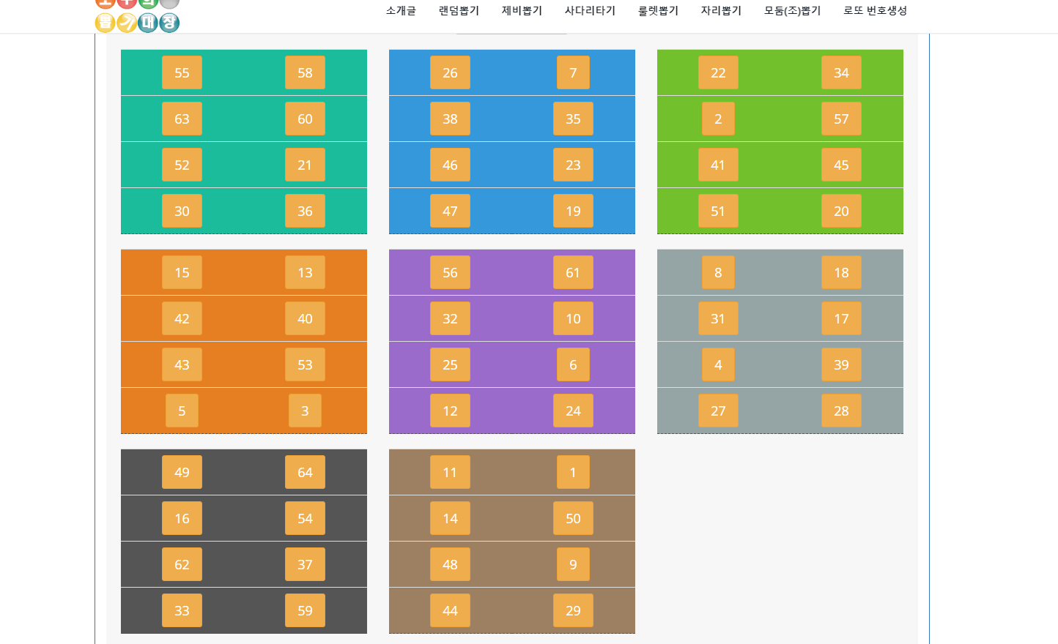Viewport: 1058px width, 644px height.
Task: Click tile 39 in the gray group
Action: click(841, 365)
